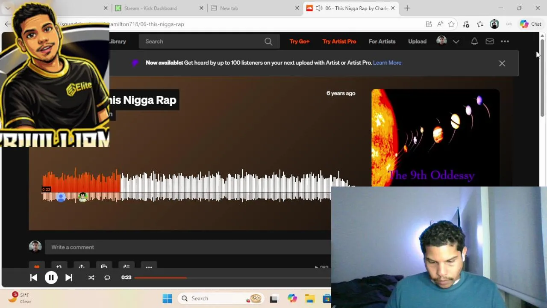
Task: Open The 9th Oddessy artwork
Action: pyautogui.click(x=435, y=138)
